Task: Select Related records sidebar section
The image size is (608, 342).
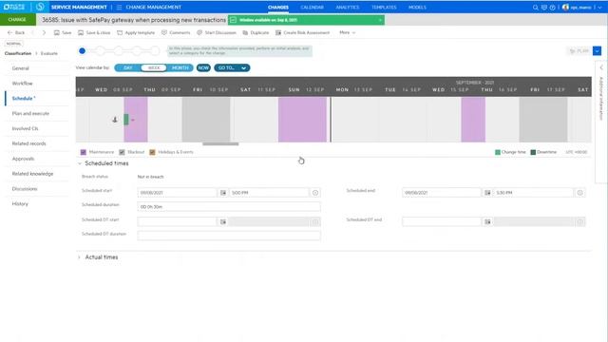Action: 28,143
